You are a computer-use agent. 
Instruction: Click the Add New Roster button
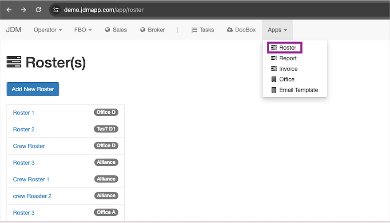[33, 89]
